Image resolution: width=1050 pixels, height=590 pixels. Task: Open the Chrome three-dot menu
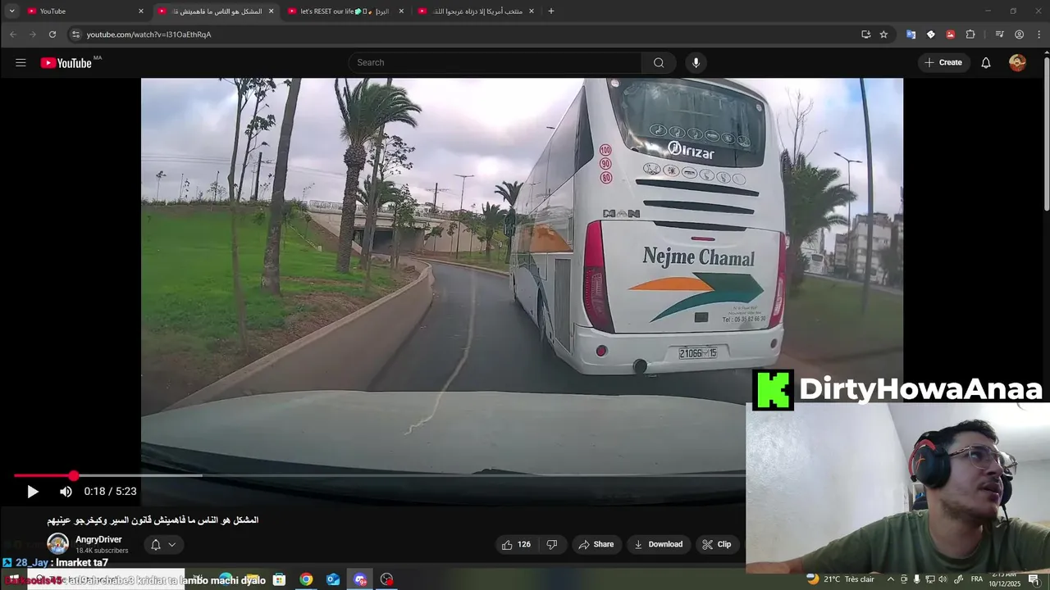coord(1038,34)
